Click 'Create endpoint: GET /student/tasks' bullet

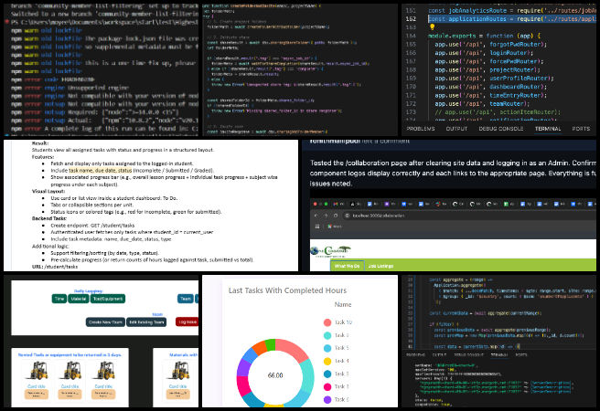92,226
